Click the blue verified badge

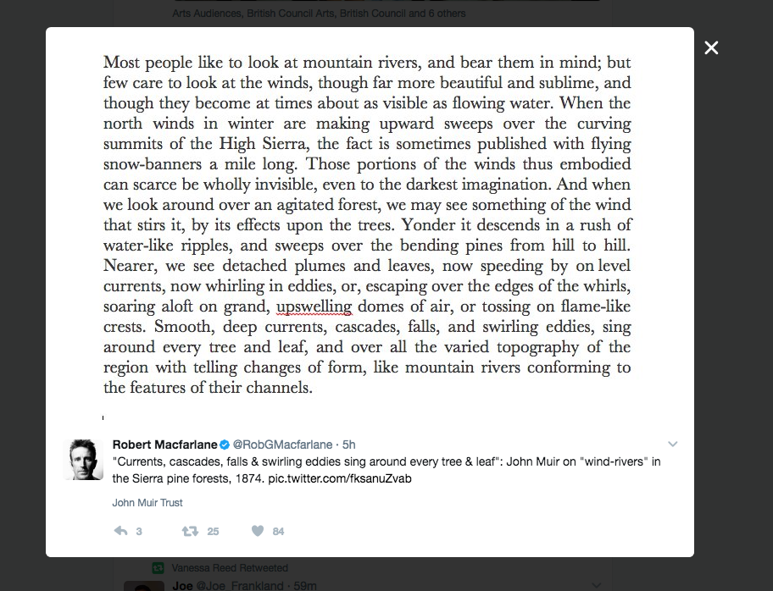pyautogui.click(x=225, y=445)
